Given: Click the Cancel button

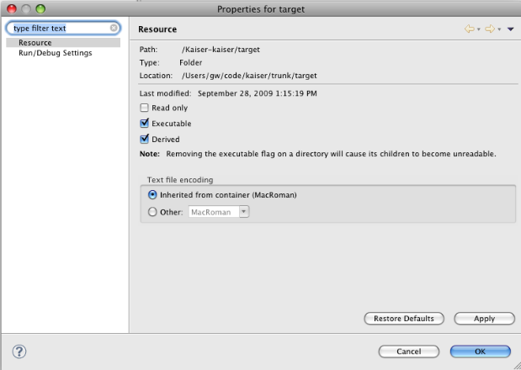Looking at the screenshot, I should pos(409,351).
